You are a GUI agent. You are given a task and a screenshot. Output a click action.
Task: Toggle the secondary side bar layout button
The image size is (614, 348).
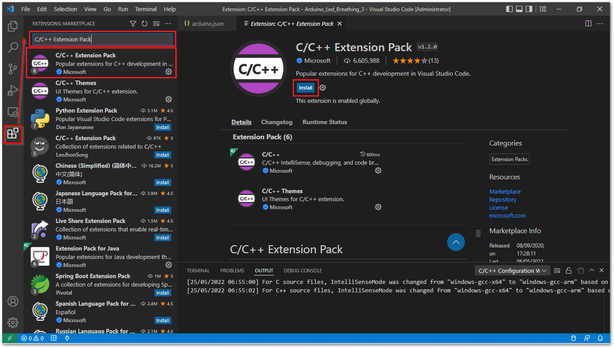(x=529, y=9)
